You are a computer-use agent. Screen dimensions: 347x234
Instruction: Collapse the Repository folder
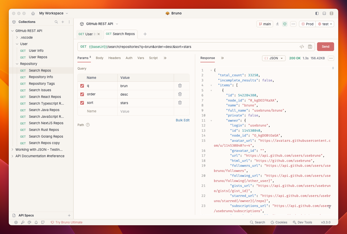pyautogui.click(x=17, y=64)
